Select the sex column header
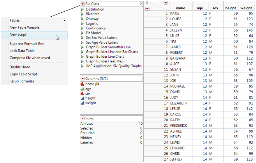Image resolution: width=256 pixels, height=163 pixels. tap(215, 7)
